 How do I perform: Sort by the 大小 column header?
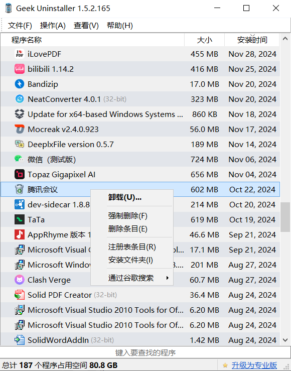pyautogui.click(x=205, y=40)
